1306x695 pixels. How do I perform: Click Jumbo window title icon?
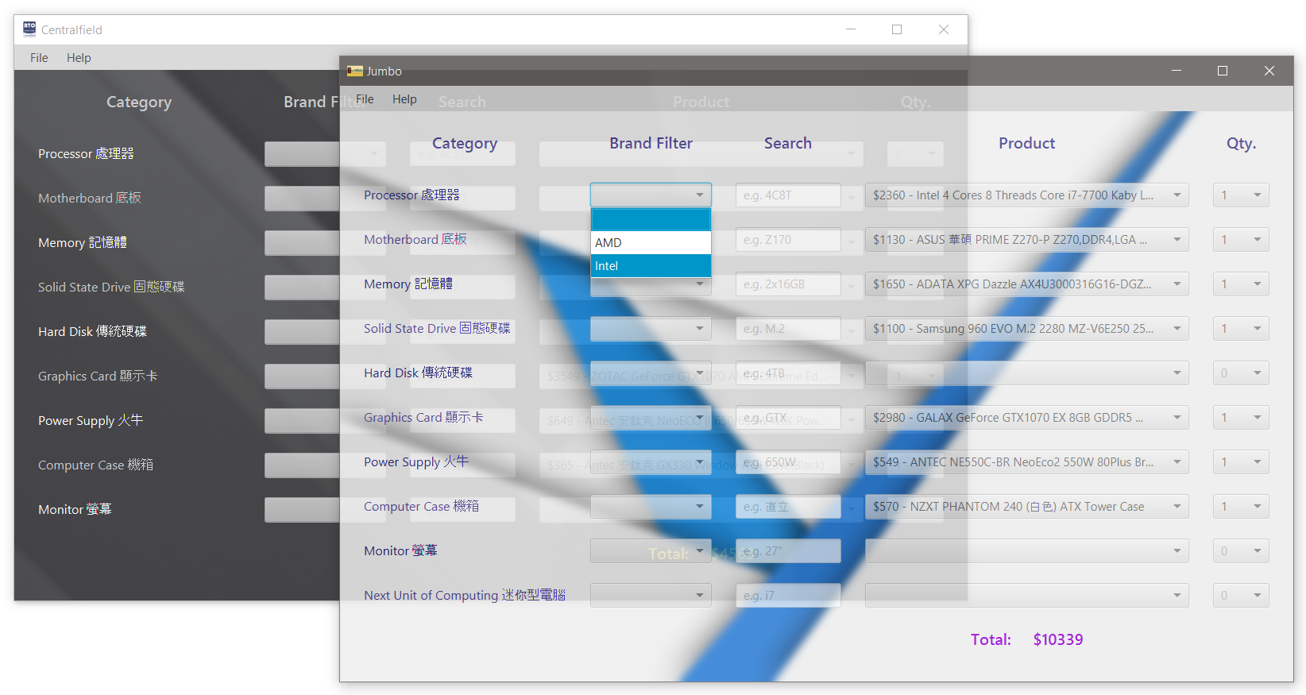click(x=354, y=71)
